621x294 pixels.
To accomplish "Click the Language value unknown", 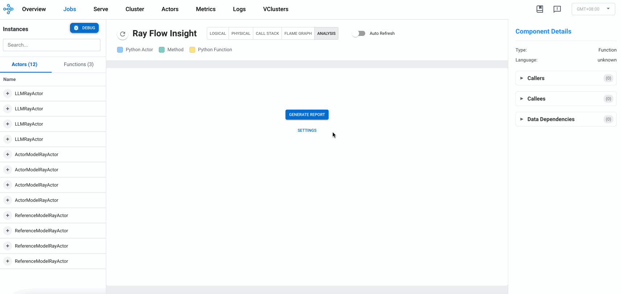I will click(x=607, y=60).
